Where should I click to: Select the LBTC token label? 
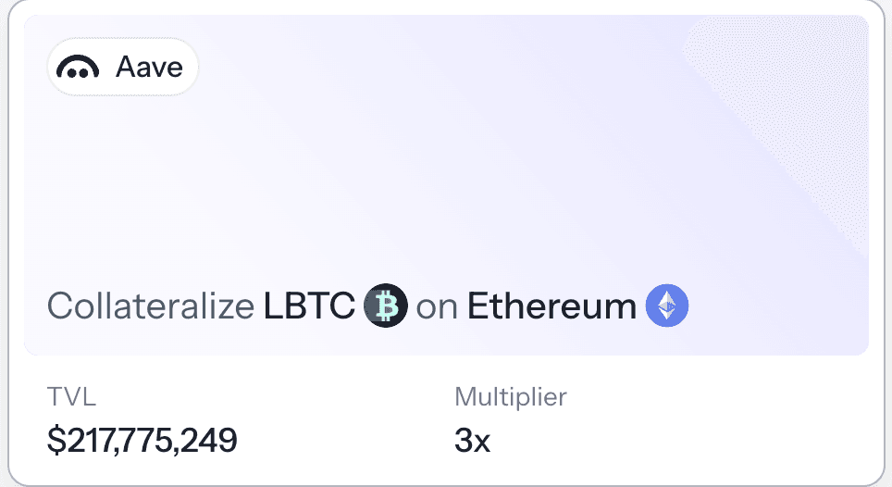(x=309, y=306)
